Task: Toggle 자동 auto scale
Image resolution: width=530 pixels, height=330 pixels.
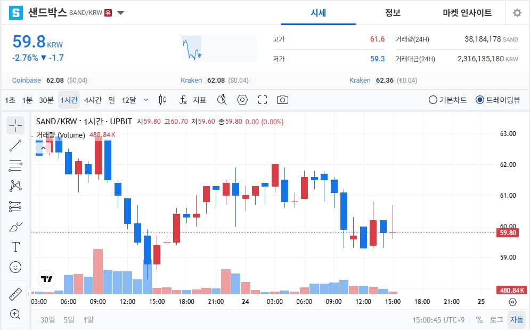Action: pyautogui.click(x=517, y=320)
